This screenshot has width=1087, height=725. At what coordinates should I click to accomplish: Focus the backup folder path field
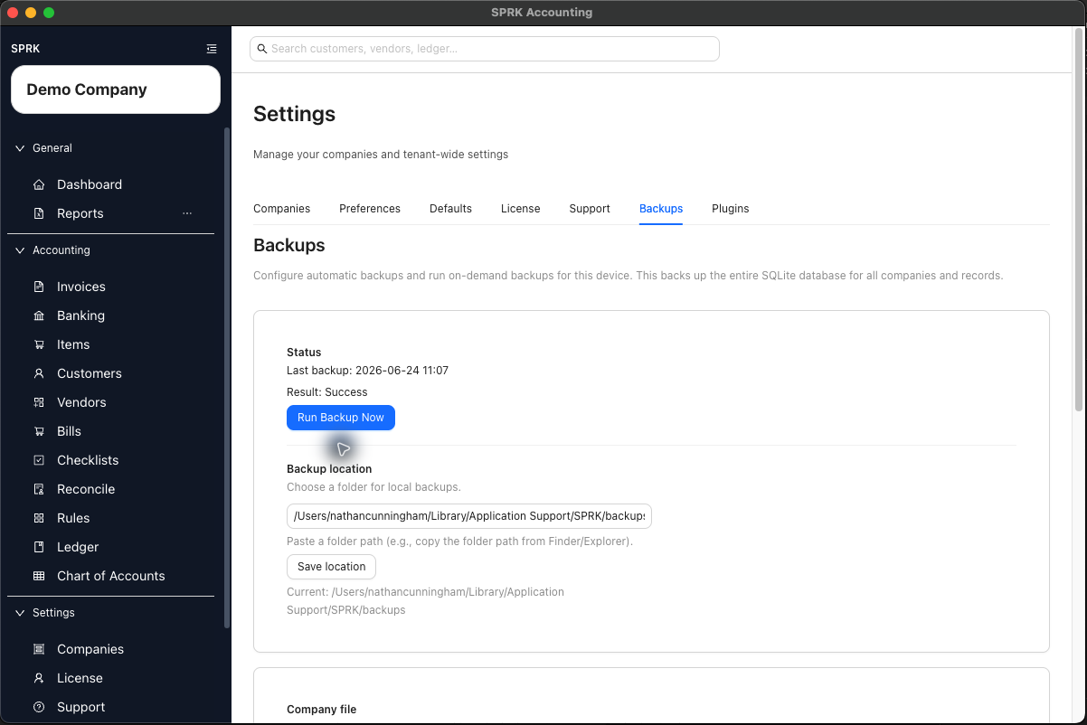(x=469, y=516)
